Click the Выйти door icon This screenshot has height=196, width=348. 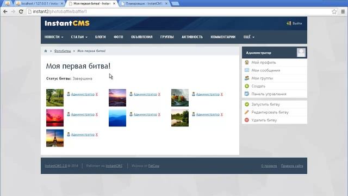click(289, 23)
